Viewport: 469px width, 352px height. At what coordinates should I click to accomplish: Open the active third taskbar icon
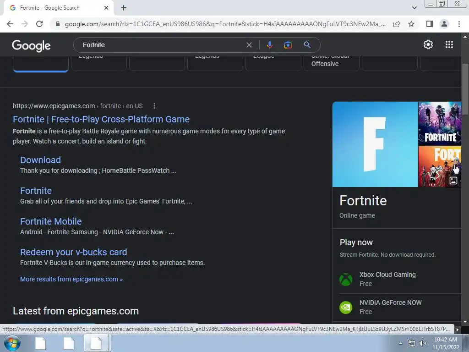point(96,343)
